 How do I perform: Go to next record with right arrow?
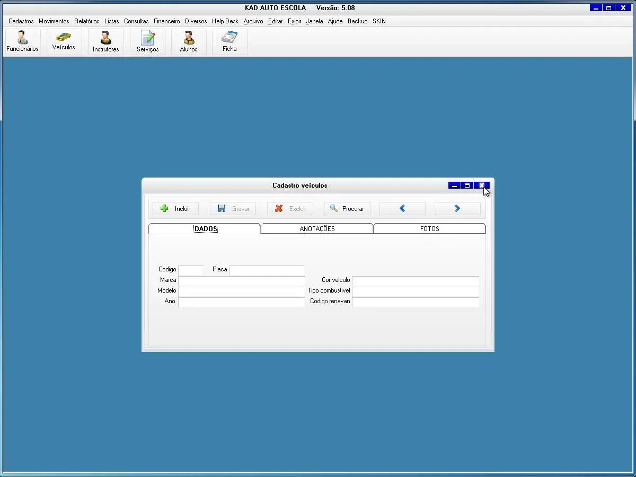pyautogui.click(x=457, y=209)
